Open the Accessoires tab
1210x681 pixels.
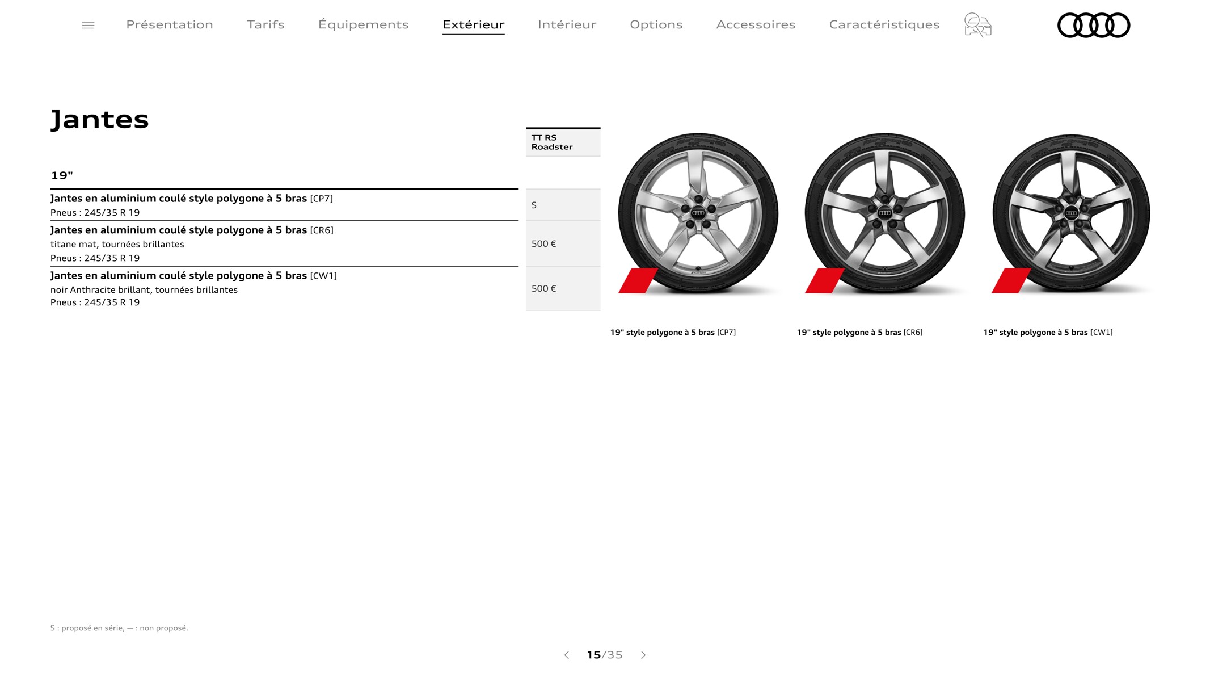point(756,24)
